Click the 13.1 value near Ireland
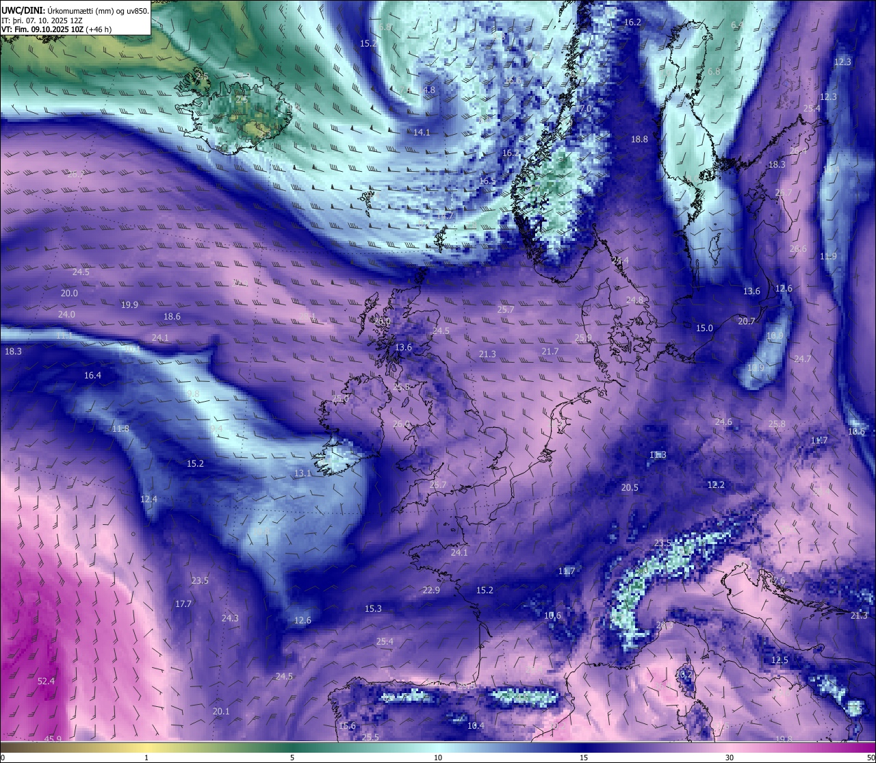The width and height of the screenshot is (876, 763). pos(302,473)
